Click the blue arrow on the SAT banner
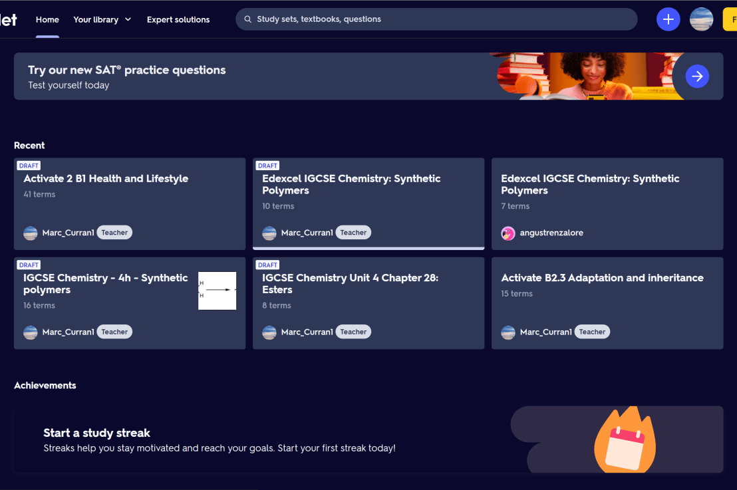 pos(697,76)
